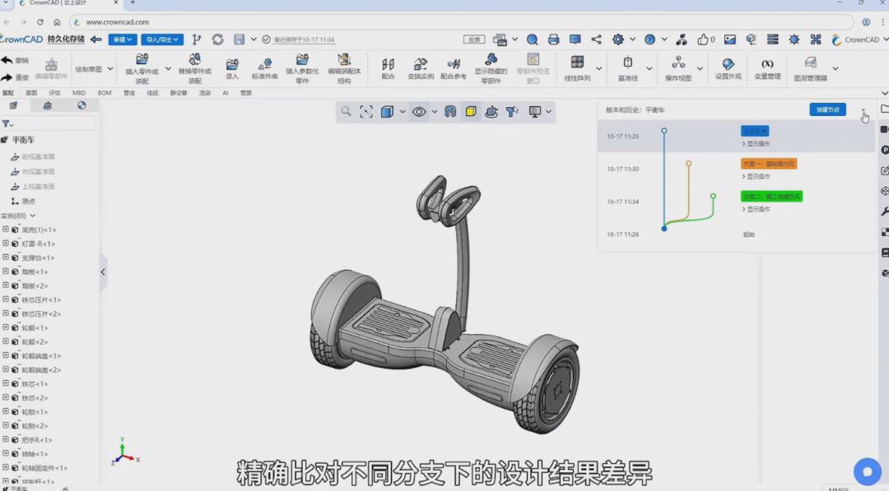Click the 导入/导出 button
Image resolution: width=889 pixels, height=491 pixels.
click(162, 39)
